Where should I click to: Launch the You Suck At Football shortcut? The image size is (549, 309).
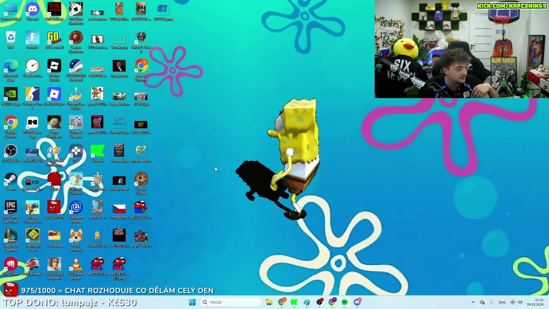point(54,269)
